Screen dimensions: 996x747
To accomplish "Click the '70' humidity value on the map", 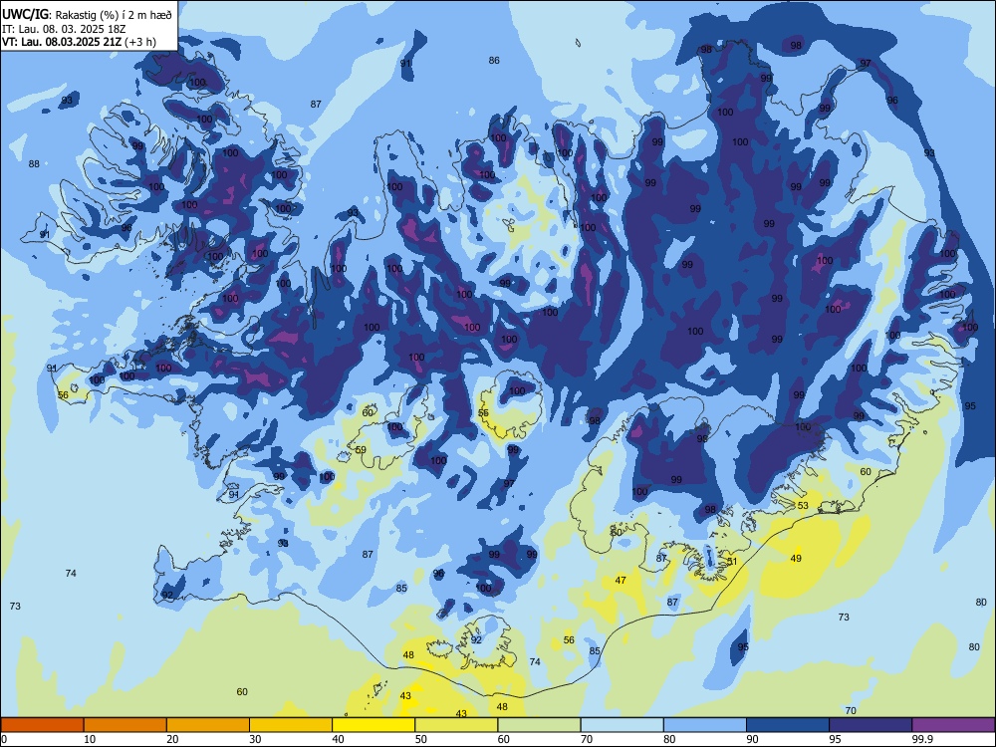I will coord(852,710).
